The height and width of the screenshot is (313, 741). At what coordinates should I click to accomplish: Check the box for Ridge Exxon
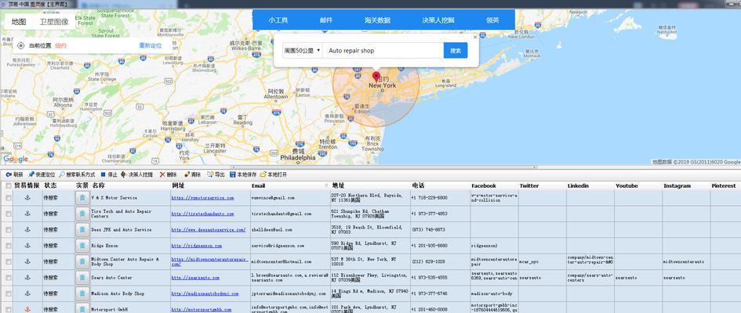click(x=8, y=246)
